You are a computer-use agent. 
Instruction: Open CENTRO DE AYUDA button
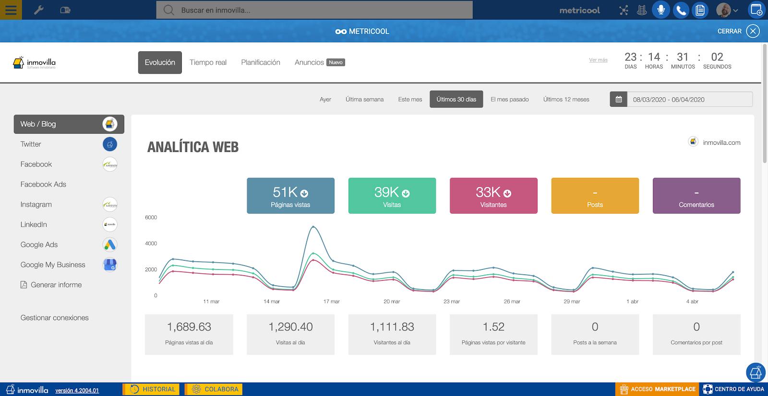(733, 389)
